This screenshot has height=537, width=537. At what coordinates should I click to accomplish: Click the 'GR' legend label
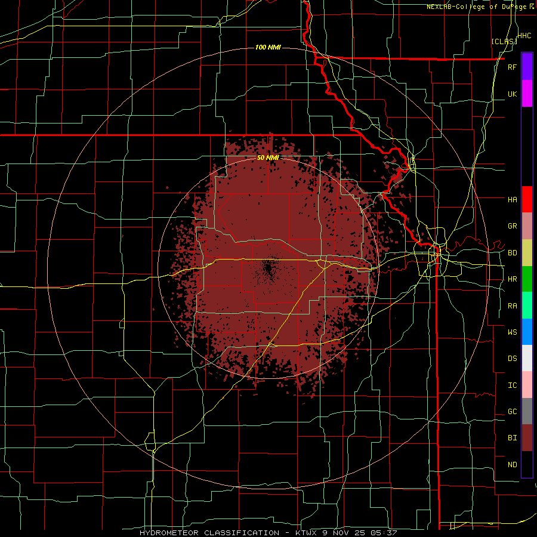(x=513, y=226)
